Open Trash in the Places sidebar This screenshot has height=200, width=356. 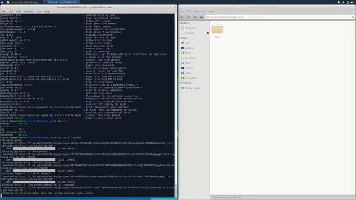point(186,53)
